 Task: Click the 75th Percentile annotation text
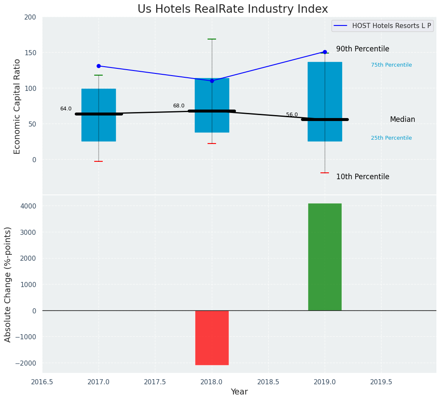[x=391, y=65]
